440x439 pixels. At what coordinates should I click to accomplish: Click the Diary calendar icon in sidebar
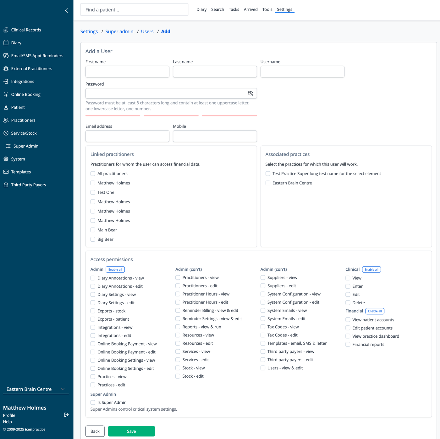point(6,43)
